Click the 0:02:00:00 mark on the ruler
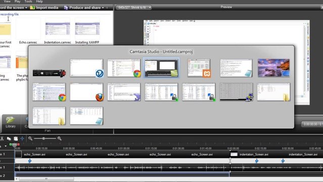 [x=233, y=148]
